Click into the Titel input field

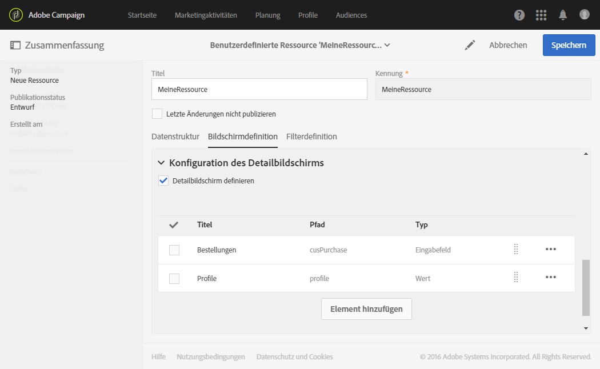point(259,90)
